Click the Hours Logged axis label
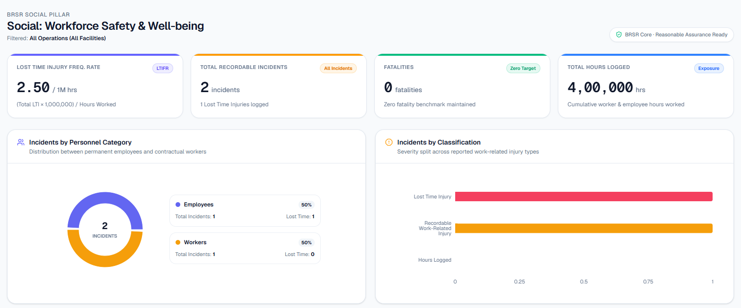Viewport: 741px width, 308px height. click(435, 260)
